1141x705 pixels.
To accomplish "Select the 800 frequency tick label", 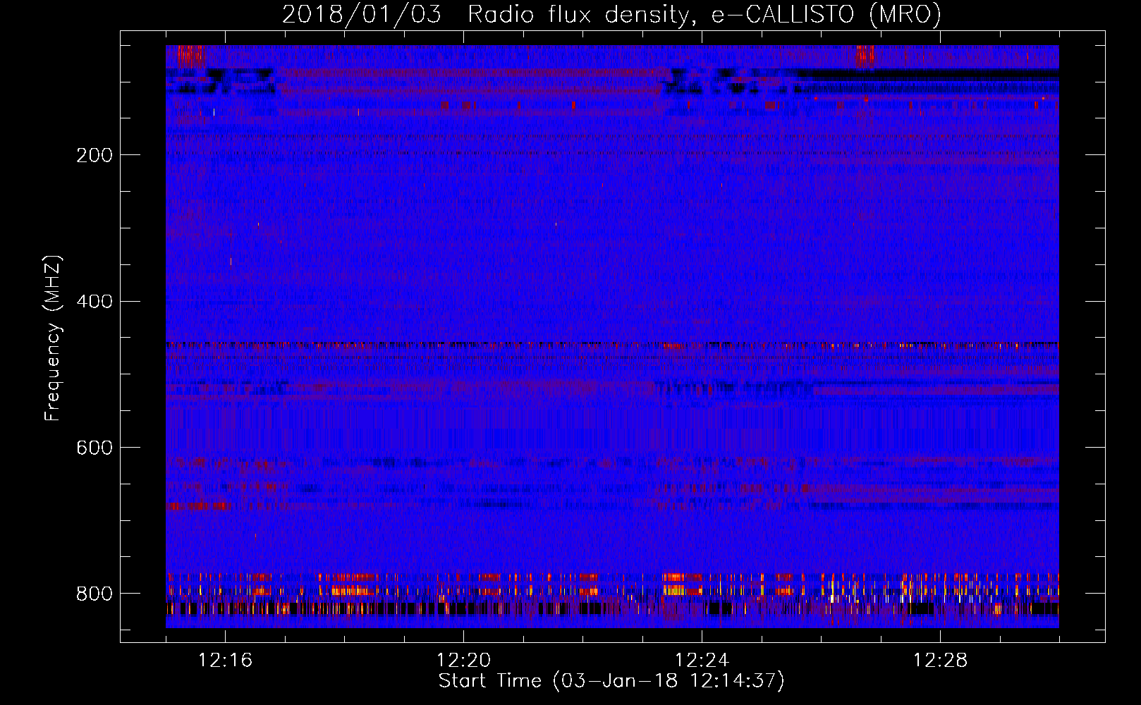I will click(x=94, y=594).
